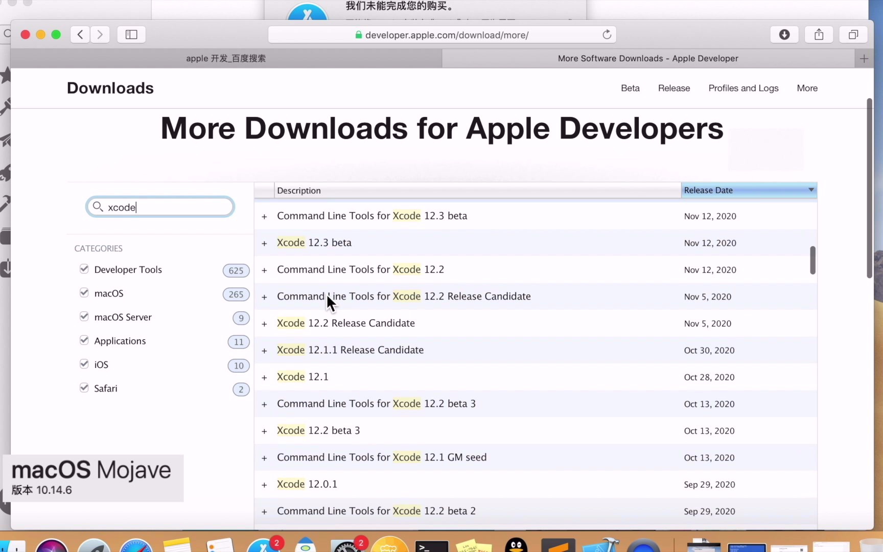
Task: Click the Xcode 12.0.1 entry title
Action: (307, 484)
